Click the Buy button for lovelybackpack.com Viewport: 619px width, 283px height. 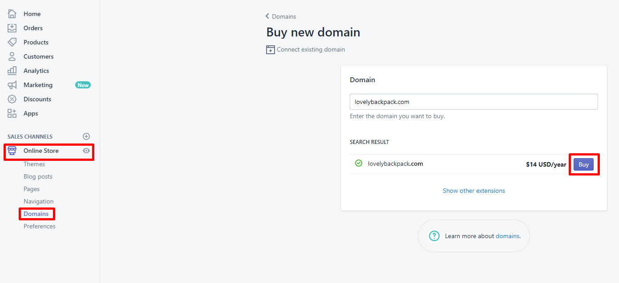583,164
